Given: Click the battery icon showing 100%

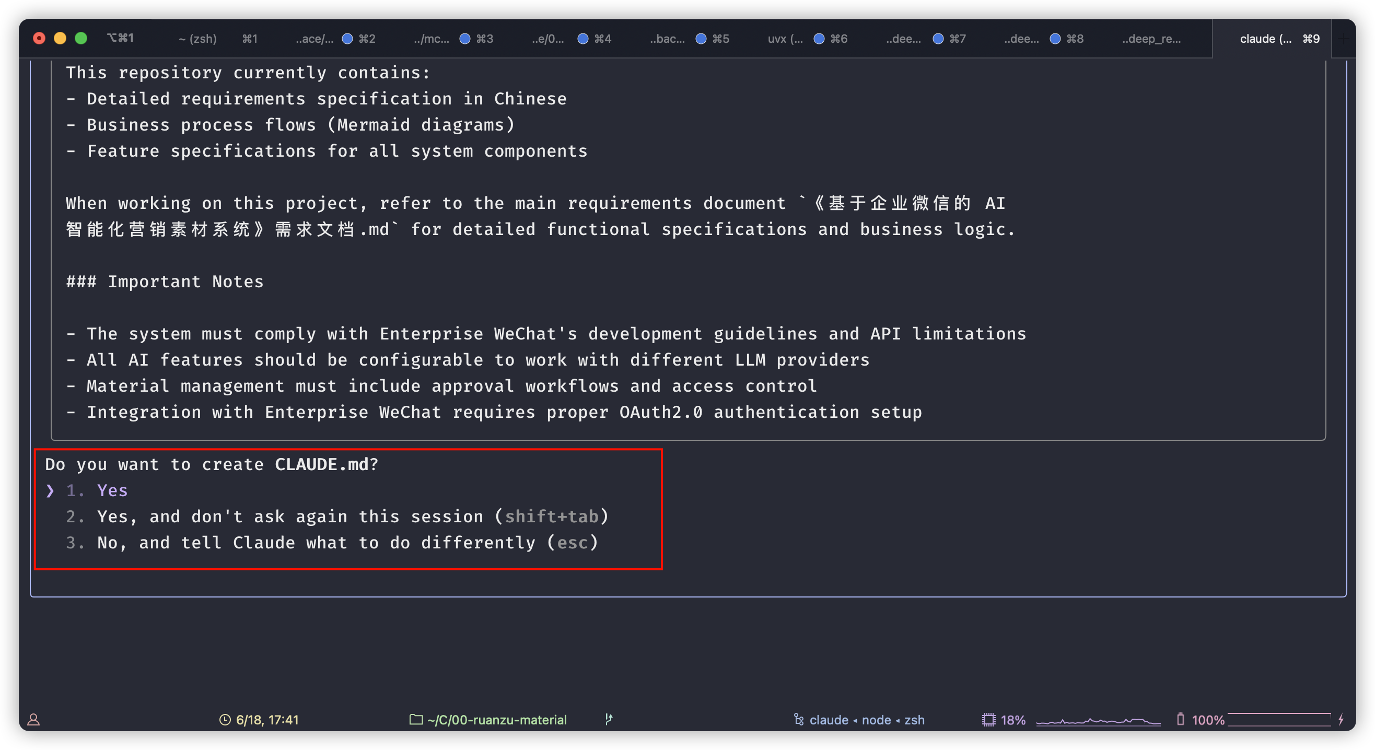Looking at the screenshot, I should 1180,719.
